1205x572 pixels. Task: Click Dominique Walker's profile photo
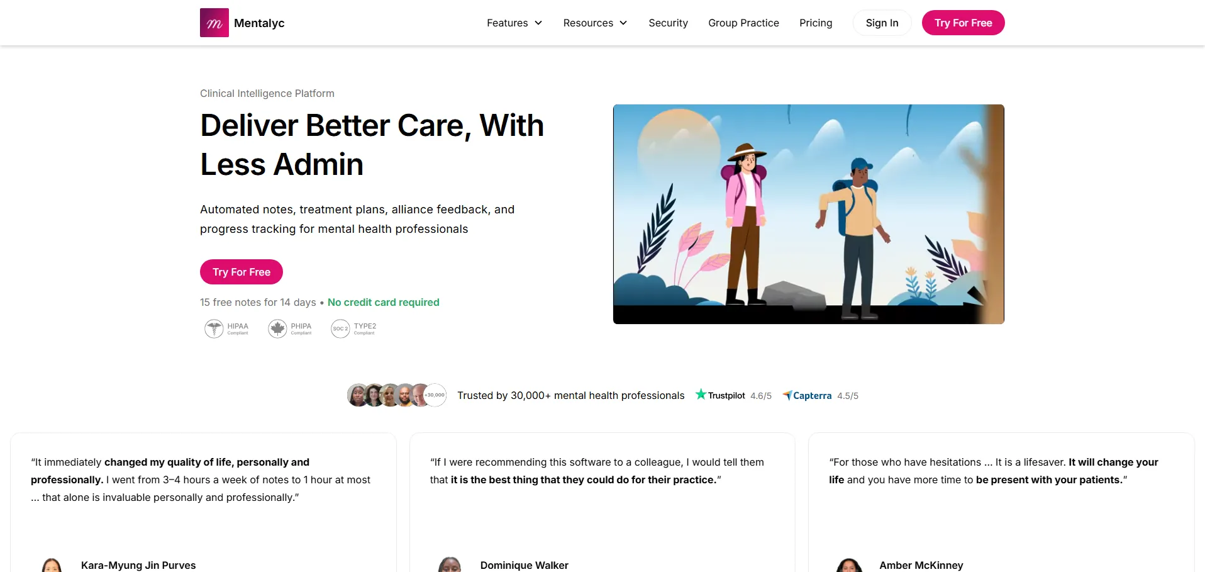[449, 564]
